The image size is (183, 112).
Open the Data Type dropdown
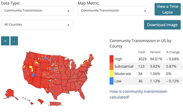tap(37, 11)
